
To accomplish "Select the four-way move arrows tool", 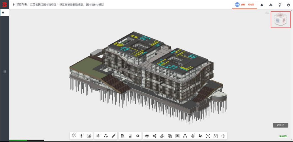I will click(x=223, y=136).
